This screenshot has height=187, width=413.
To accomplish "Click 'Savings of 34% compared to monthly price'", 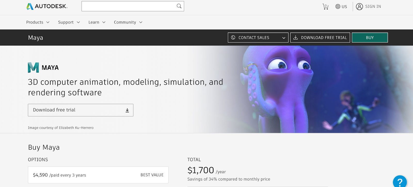I will tap(229, 179).
